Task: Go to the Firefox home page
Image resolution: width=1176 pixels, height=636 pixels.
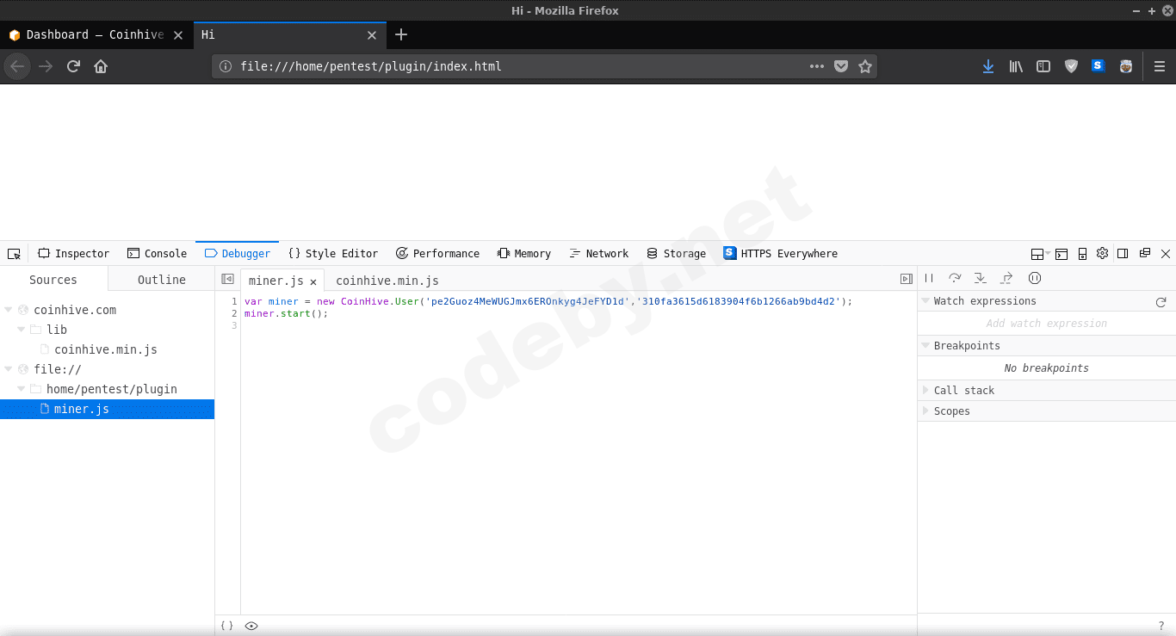Action: click(101, 66)
